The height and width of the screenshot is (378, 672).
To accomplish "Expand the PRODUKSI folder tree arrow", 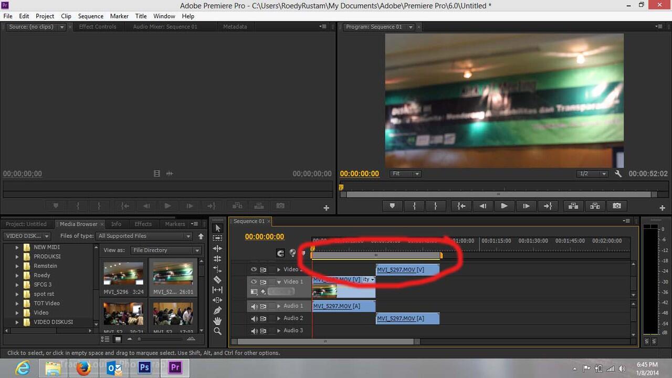I will coord(17,257).
